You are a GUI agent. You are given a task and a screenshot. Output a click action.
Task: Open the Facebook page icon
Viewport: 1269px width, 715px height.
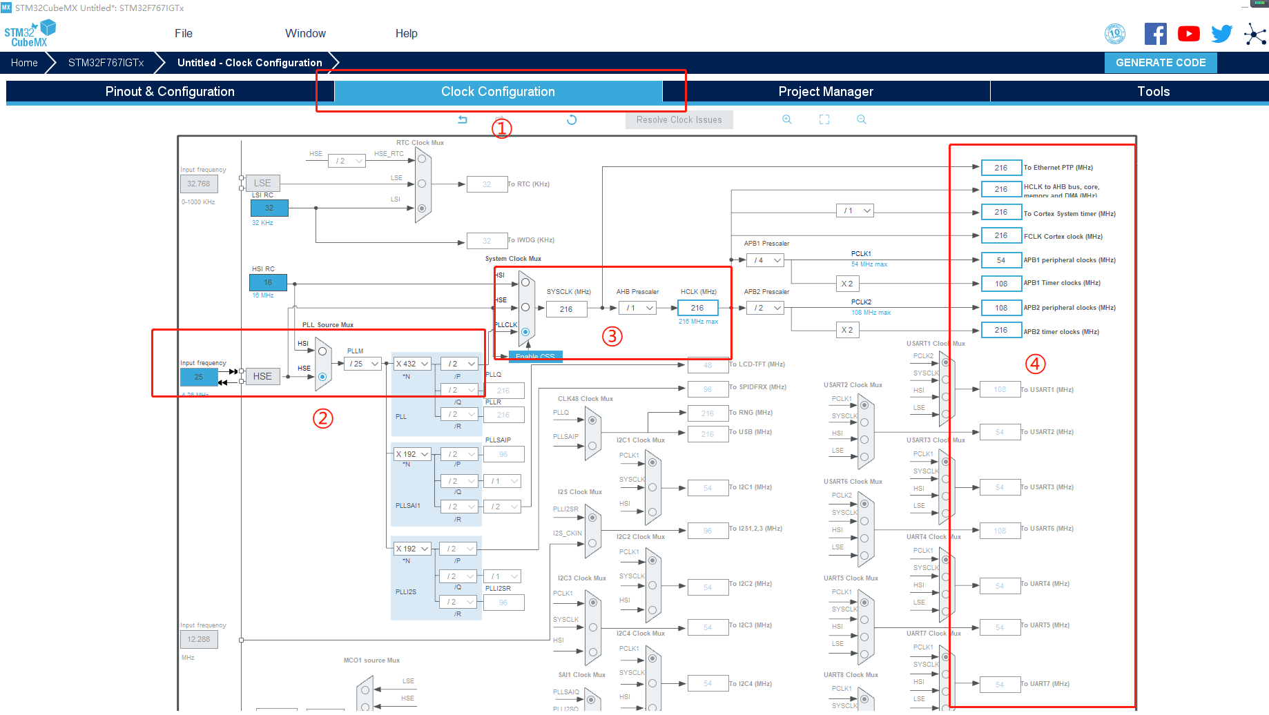tap(1156, 34)
